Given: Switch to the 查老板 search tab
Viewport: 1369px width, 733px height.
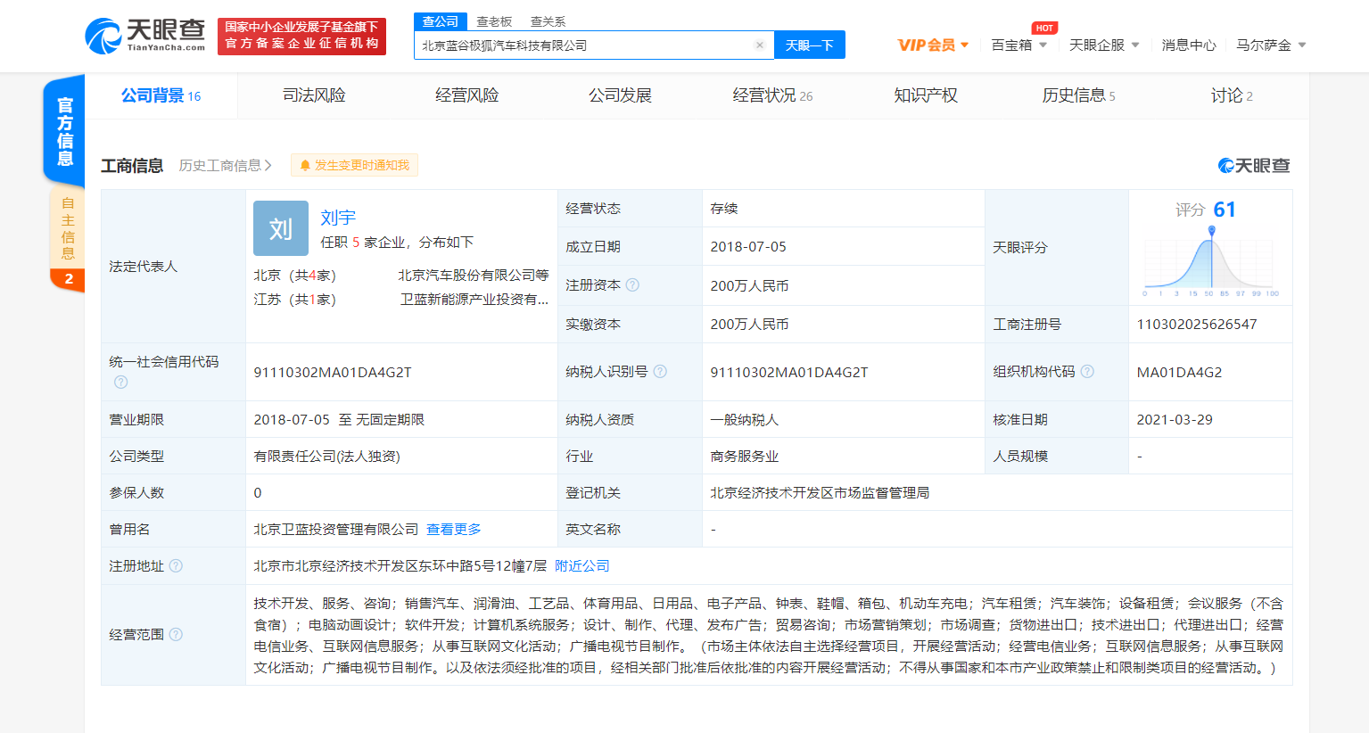Looking at the screenshot, I should (494, 21).
